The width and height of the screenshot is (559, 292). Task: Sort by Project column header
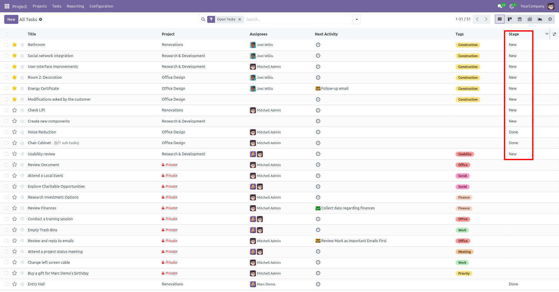pyautogui.click(x=168, y=34)
